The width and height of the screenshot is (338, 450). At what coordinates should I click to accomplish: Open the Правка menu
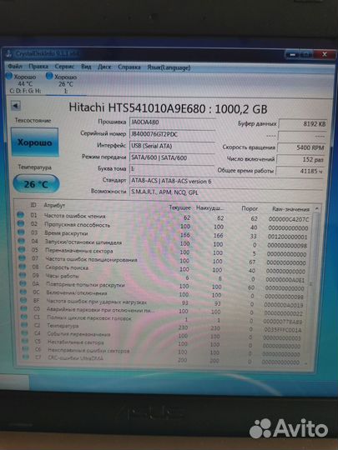click(38, 67)
